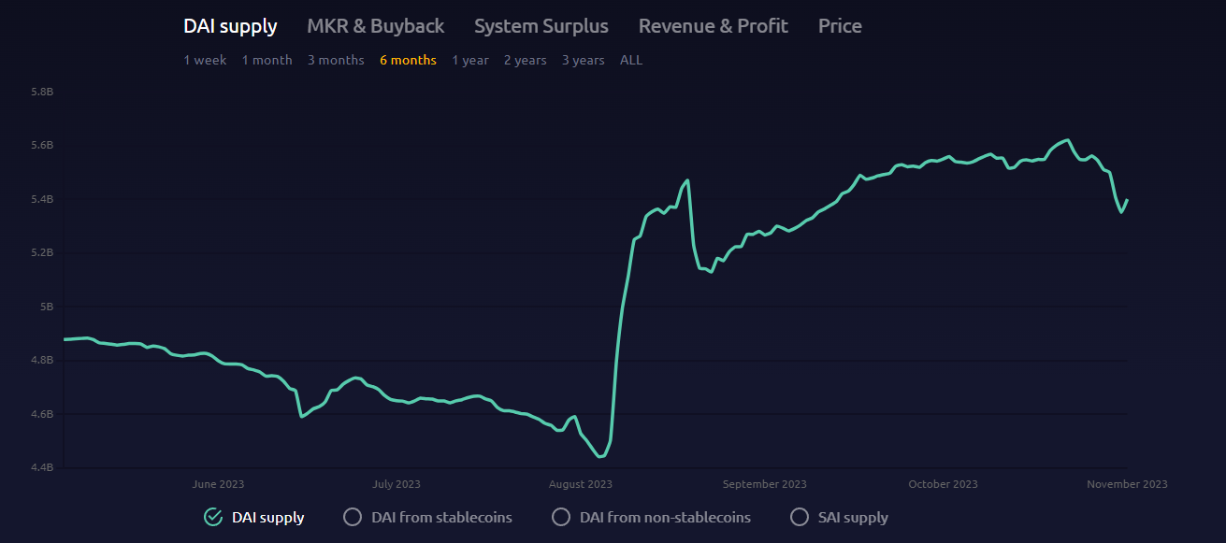1226x543 pixels.
Task: Enable DAI from stablecoins series
Action: [x=353, y=517]
